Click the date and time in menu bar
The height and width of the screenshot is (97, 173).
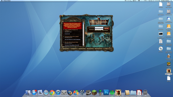pos(154,1)
